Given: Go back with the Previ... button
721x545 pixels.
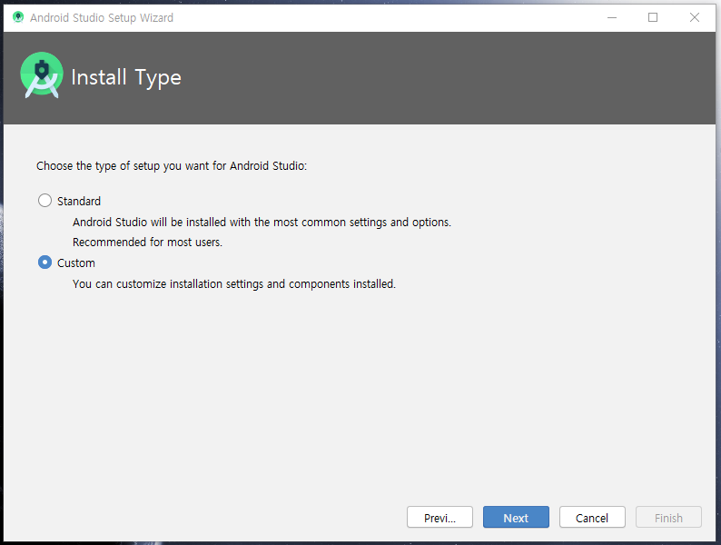Looking at the screenshot, I should point(440,518).
